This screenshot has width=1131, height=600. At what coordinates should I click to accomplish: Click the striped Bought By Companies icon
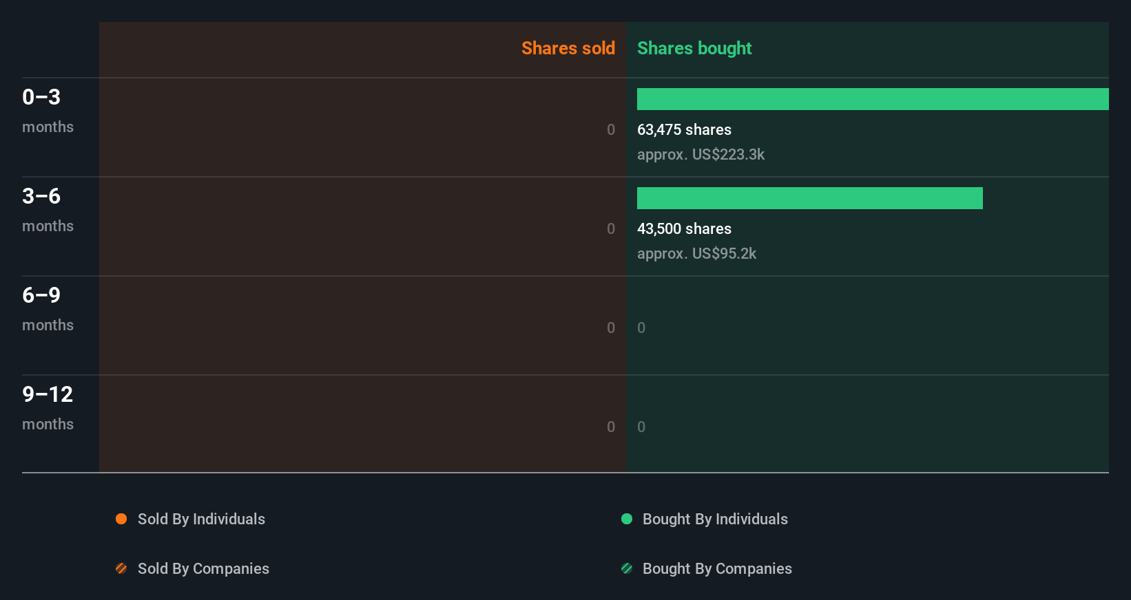[x=627, y=568]
